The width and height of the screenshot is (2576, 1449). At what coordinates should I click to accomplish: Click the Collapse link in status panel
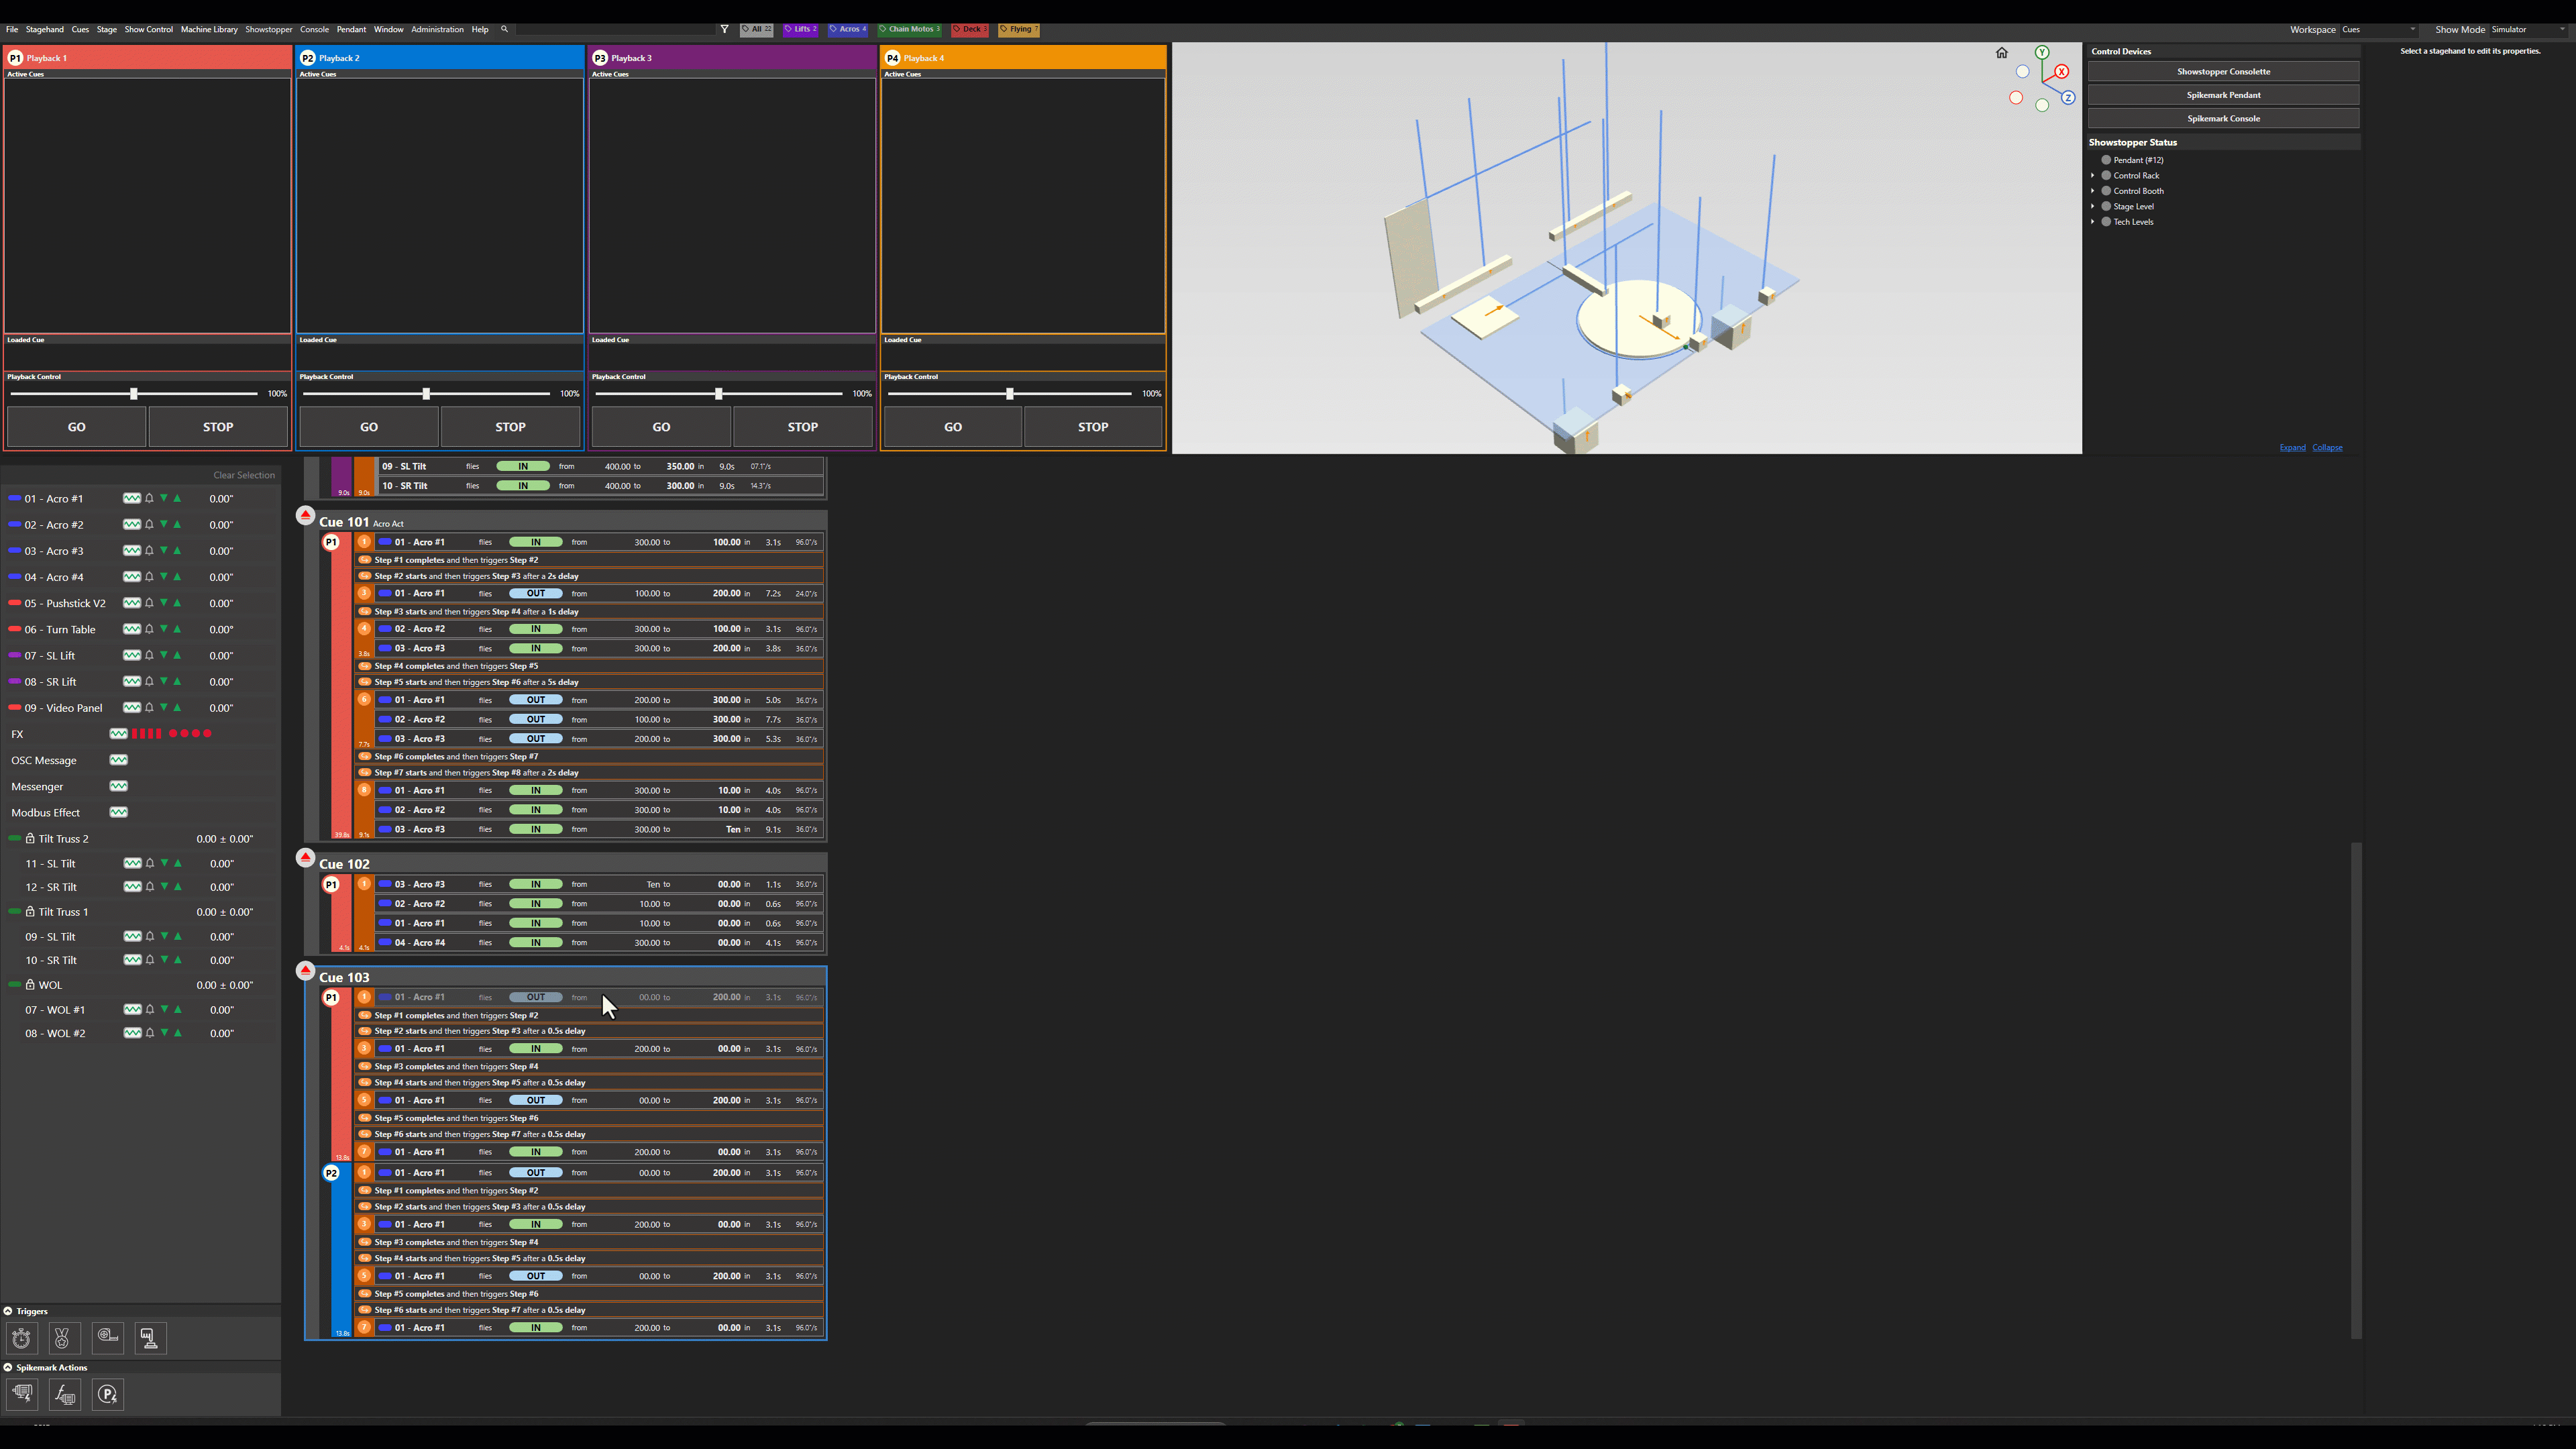(x=2327, y=447)
